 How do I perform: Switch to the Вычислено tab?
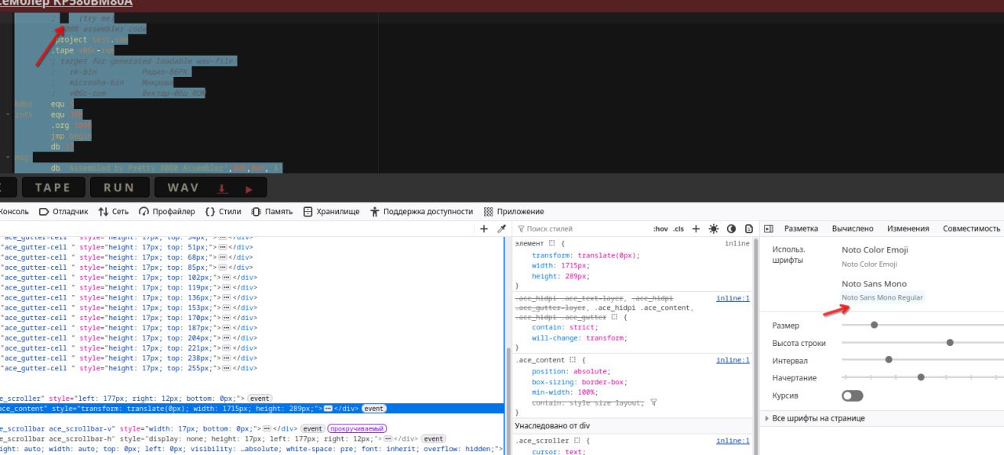853,229
